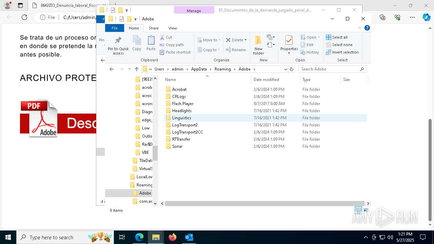Screen dimensions: 434x244
Task: Click the Up one level arrow
Action: coord(137,69)
